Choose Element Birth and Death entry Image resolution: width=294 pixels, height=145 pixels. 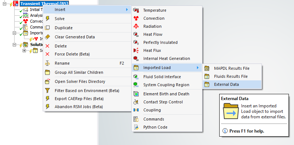click(167, 94)
